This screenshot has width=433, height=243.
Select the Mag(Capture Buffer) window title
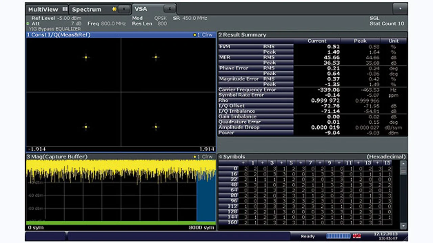(57, 157)
